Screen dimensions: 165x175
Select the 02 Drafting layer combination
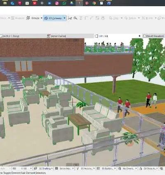coord(45,168)
